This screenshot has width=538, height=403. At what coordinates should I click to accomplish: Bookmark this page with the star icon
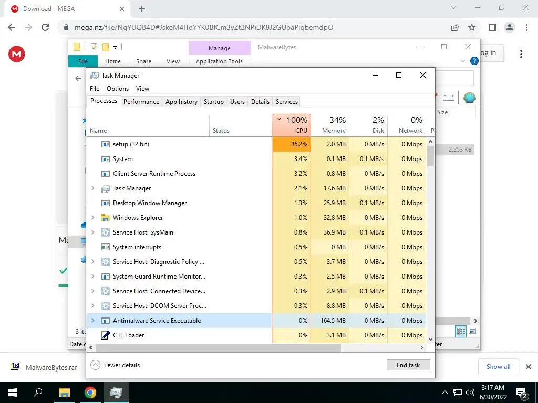(472, 27)
